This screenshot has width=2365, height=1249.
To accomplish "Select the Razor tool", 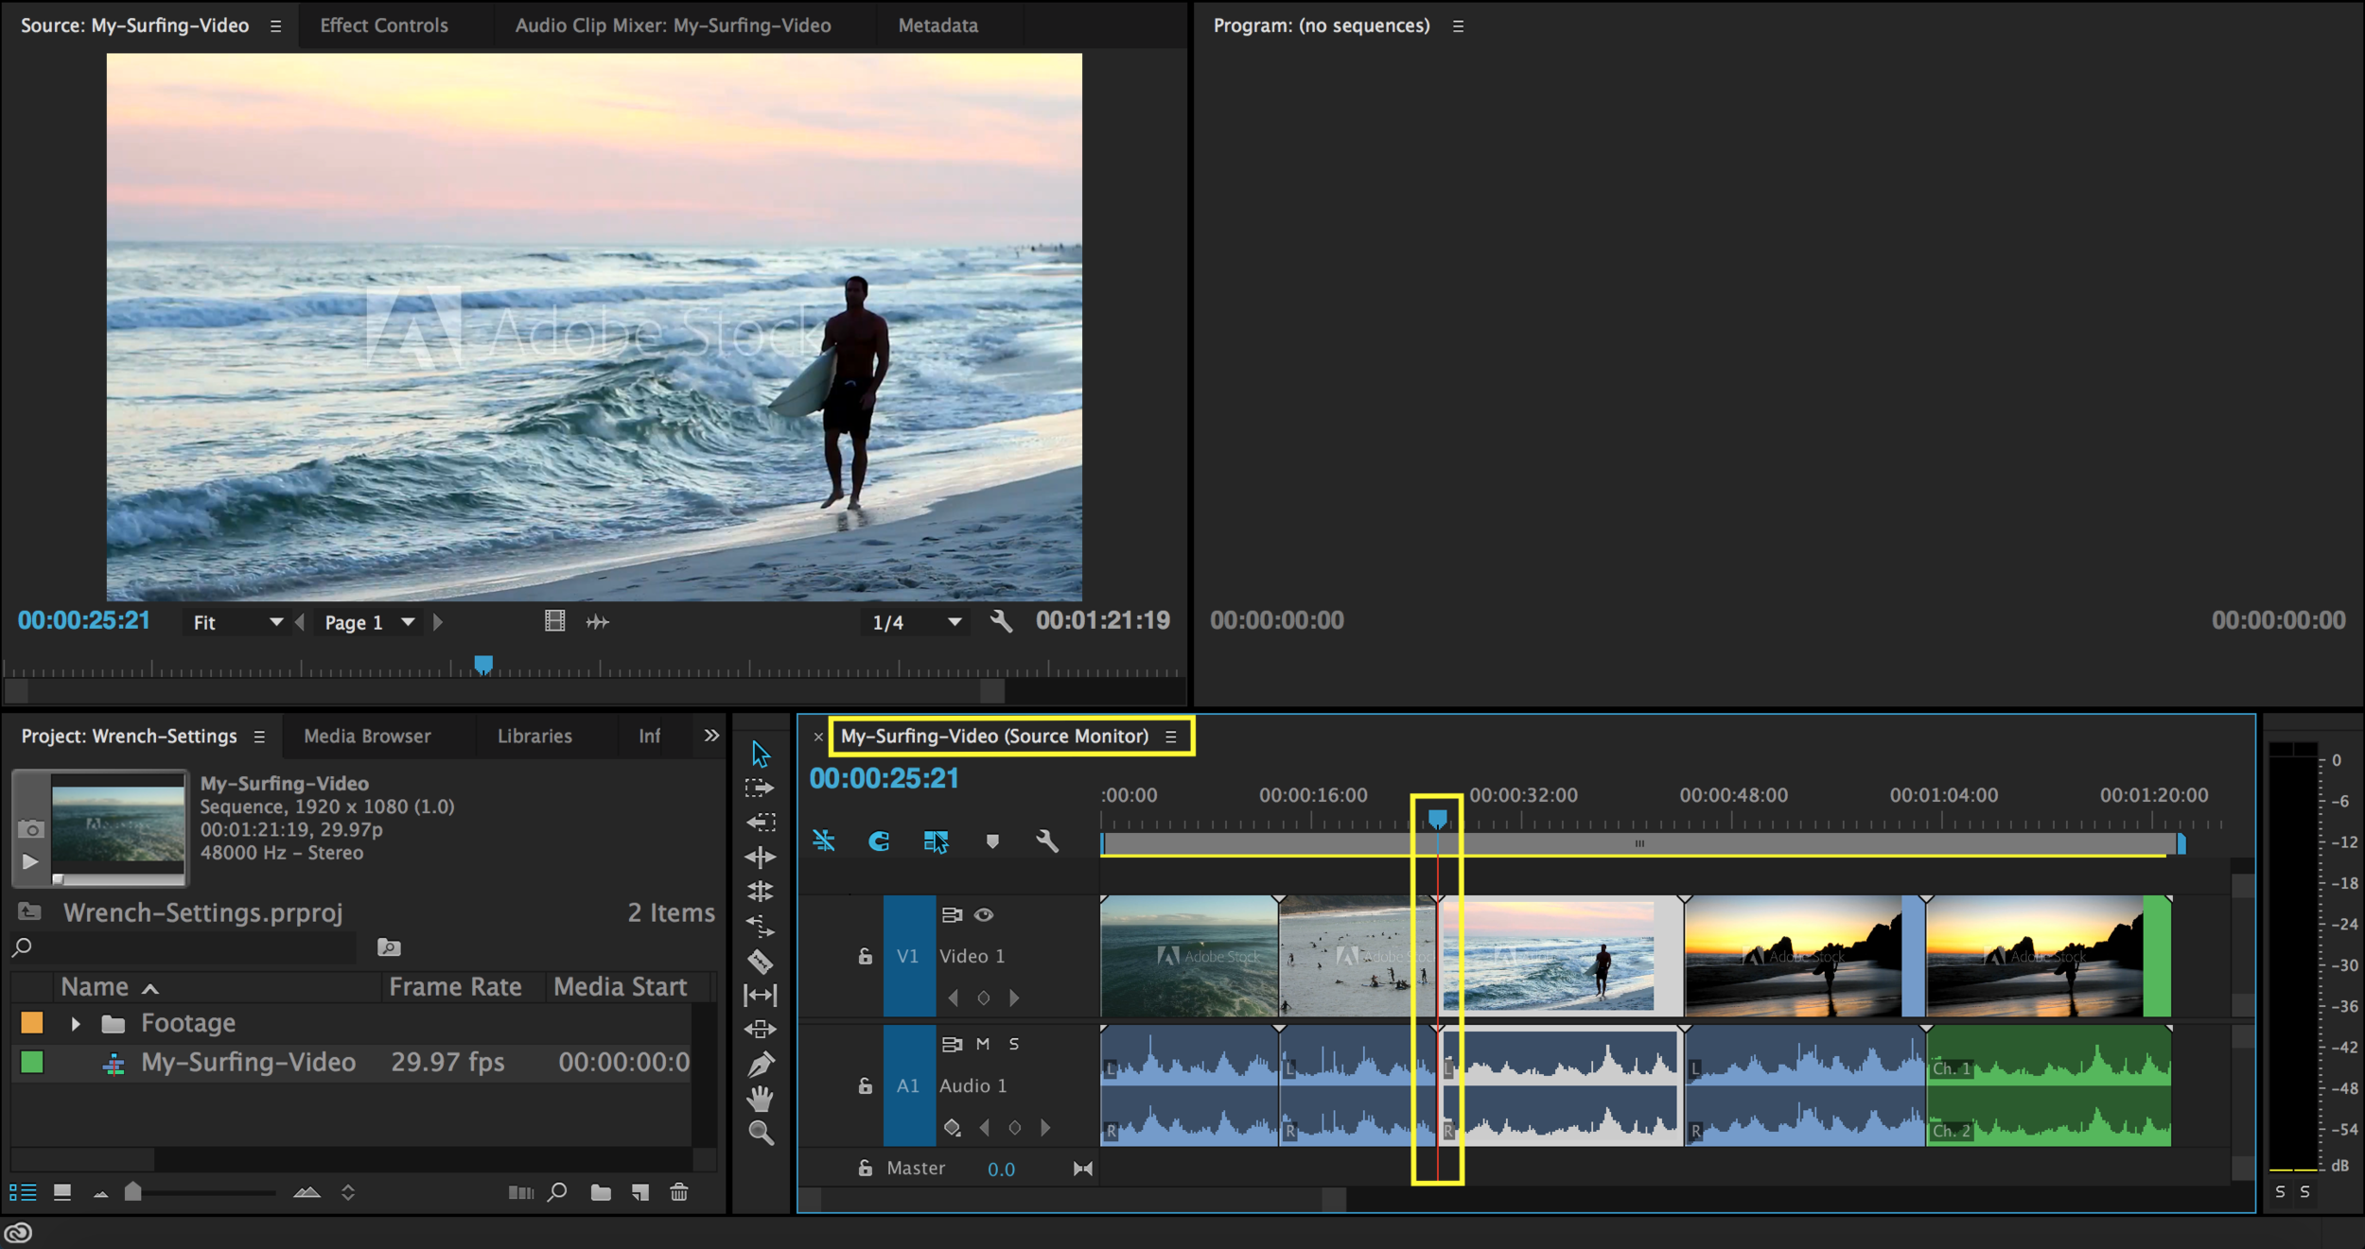I will [x=761, y=961].
